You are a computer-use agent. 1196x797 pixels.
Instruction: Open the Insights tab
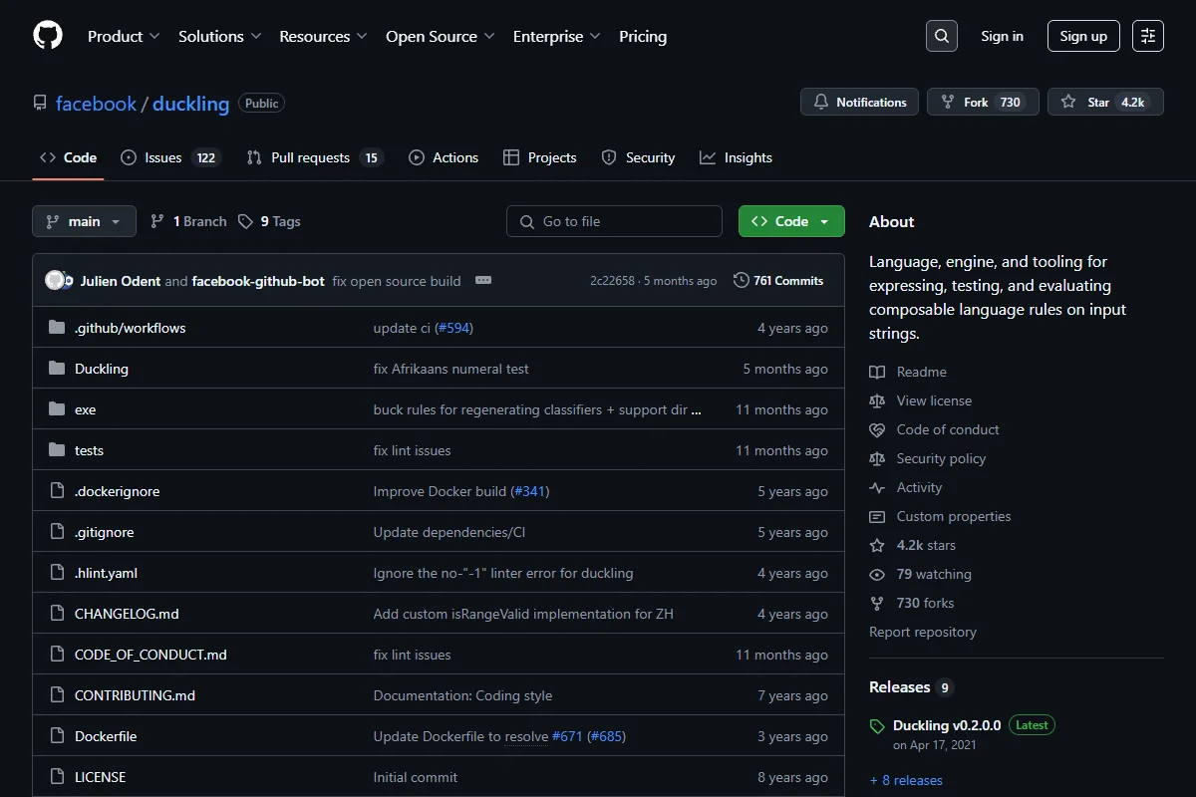point(736,157)
